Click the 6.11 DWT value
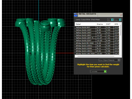This screenshot has height=99, width=132. click(x=108, y=33)
